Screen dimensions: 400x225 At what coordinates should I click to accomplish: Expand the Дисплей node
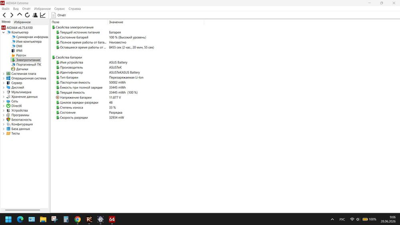pos(3,88)
